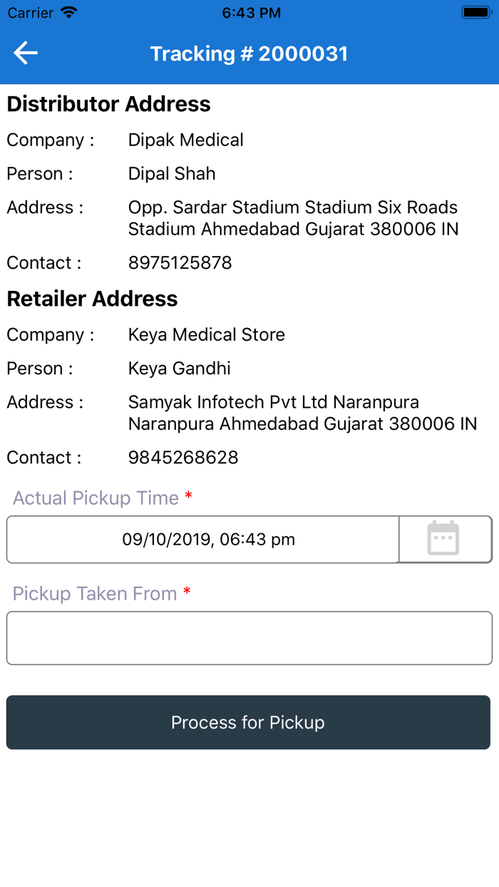Tap the Samyak Infotech address text
499x887 pixels.
[302, 413]
